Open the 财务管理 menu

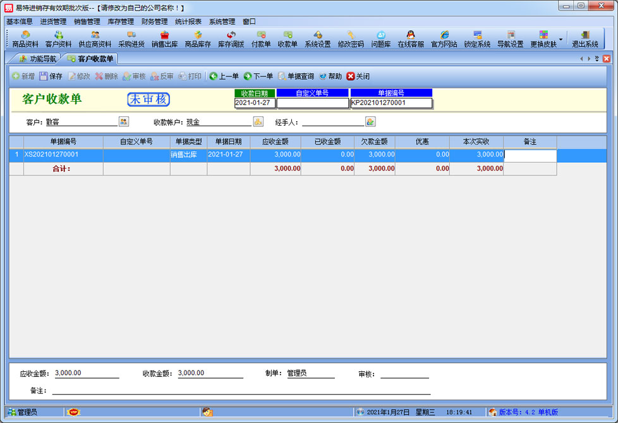[154, 21]
